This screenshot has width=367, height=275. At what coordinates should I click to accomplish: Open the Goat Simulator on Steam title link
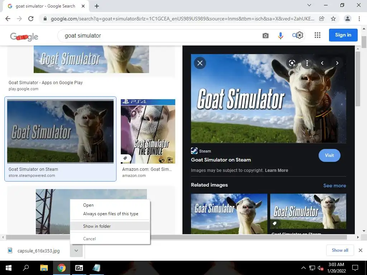tap(221, 160)
